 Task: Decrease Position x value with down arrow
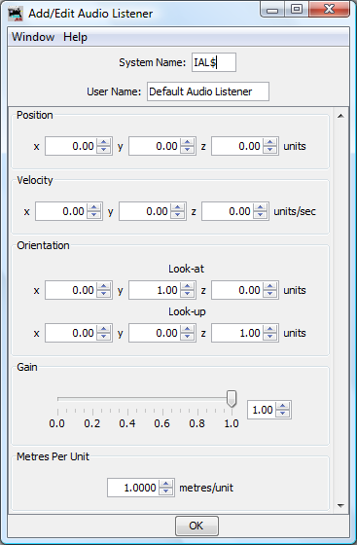click(x=103, y=150)
